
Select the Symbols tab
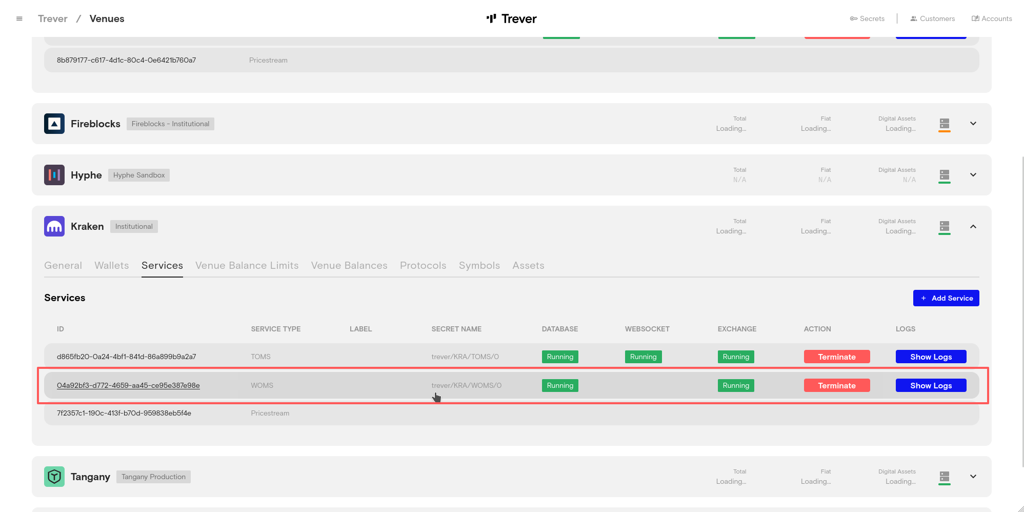[479, 266]
